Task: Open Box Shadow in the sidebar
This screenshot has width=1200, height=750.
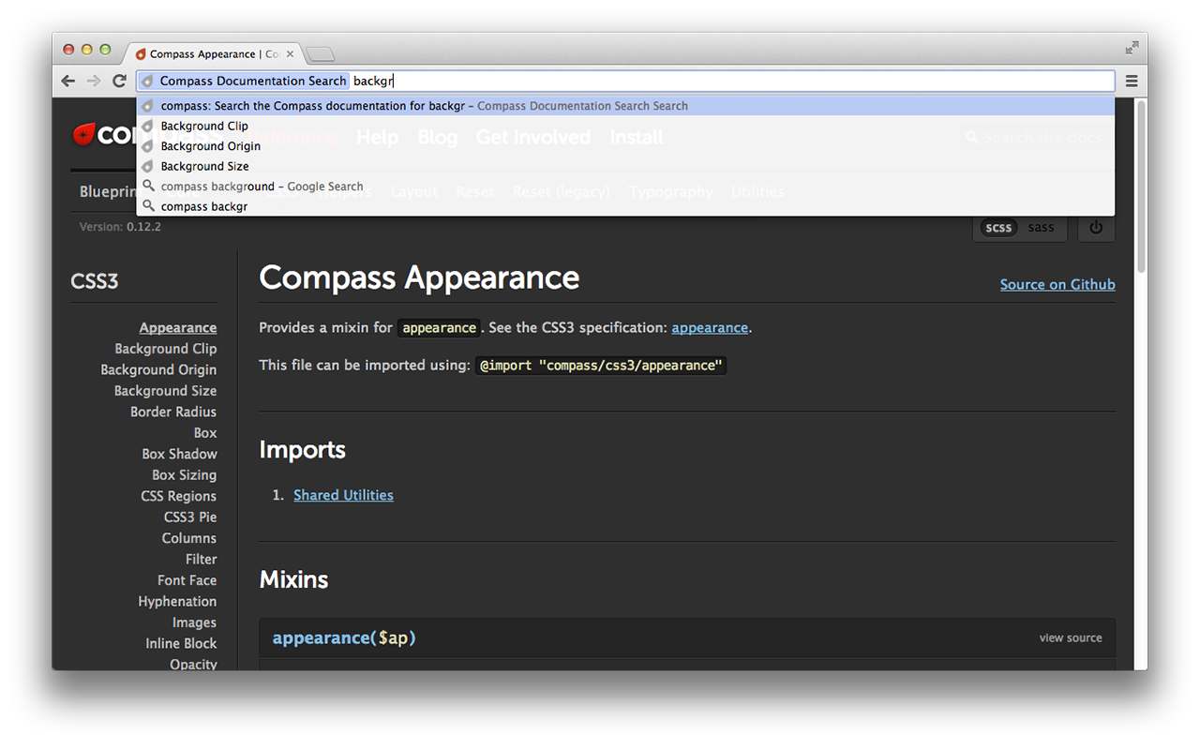Action: (180, 454)
